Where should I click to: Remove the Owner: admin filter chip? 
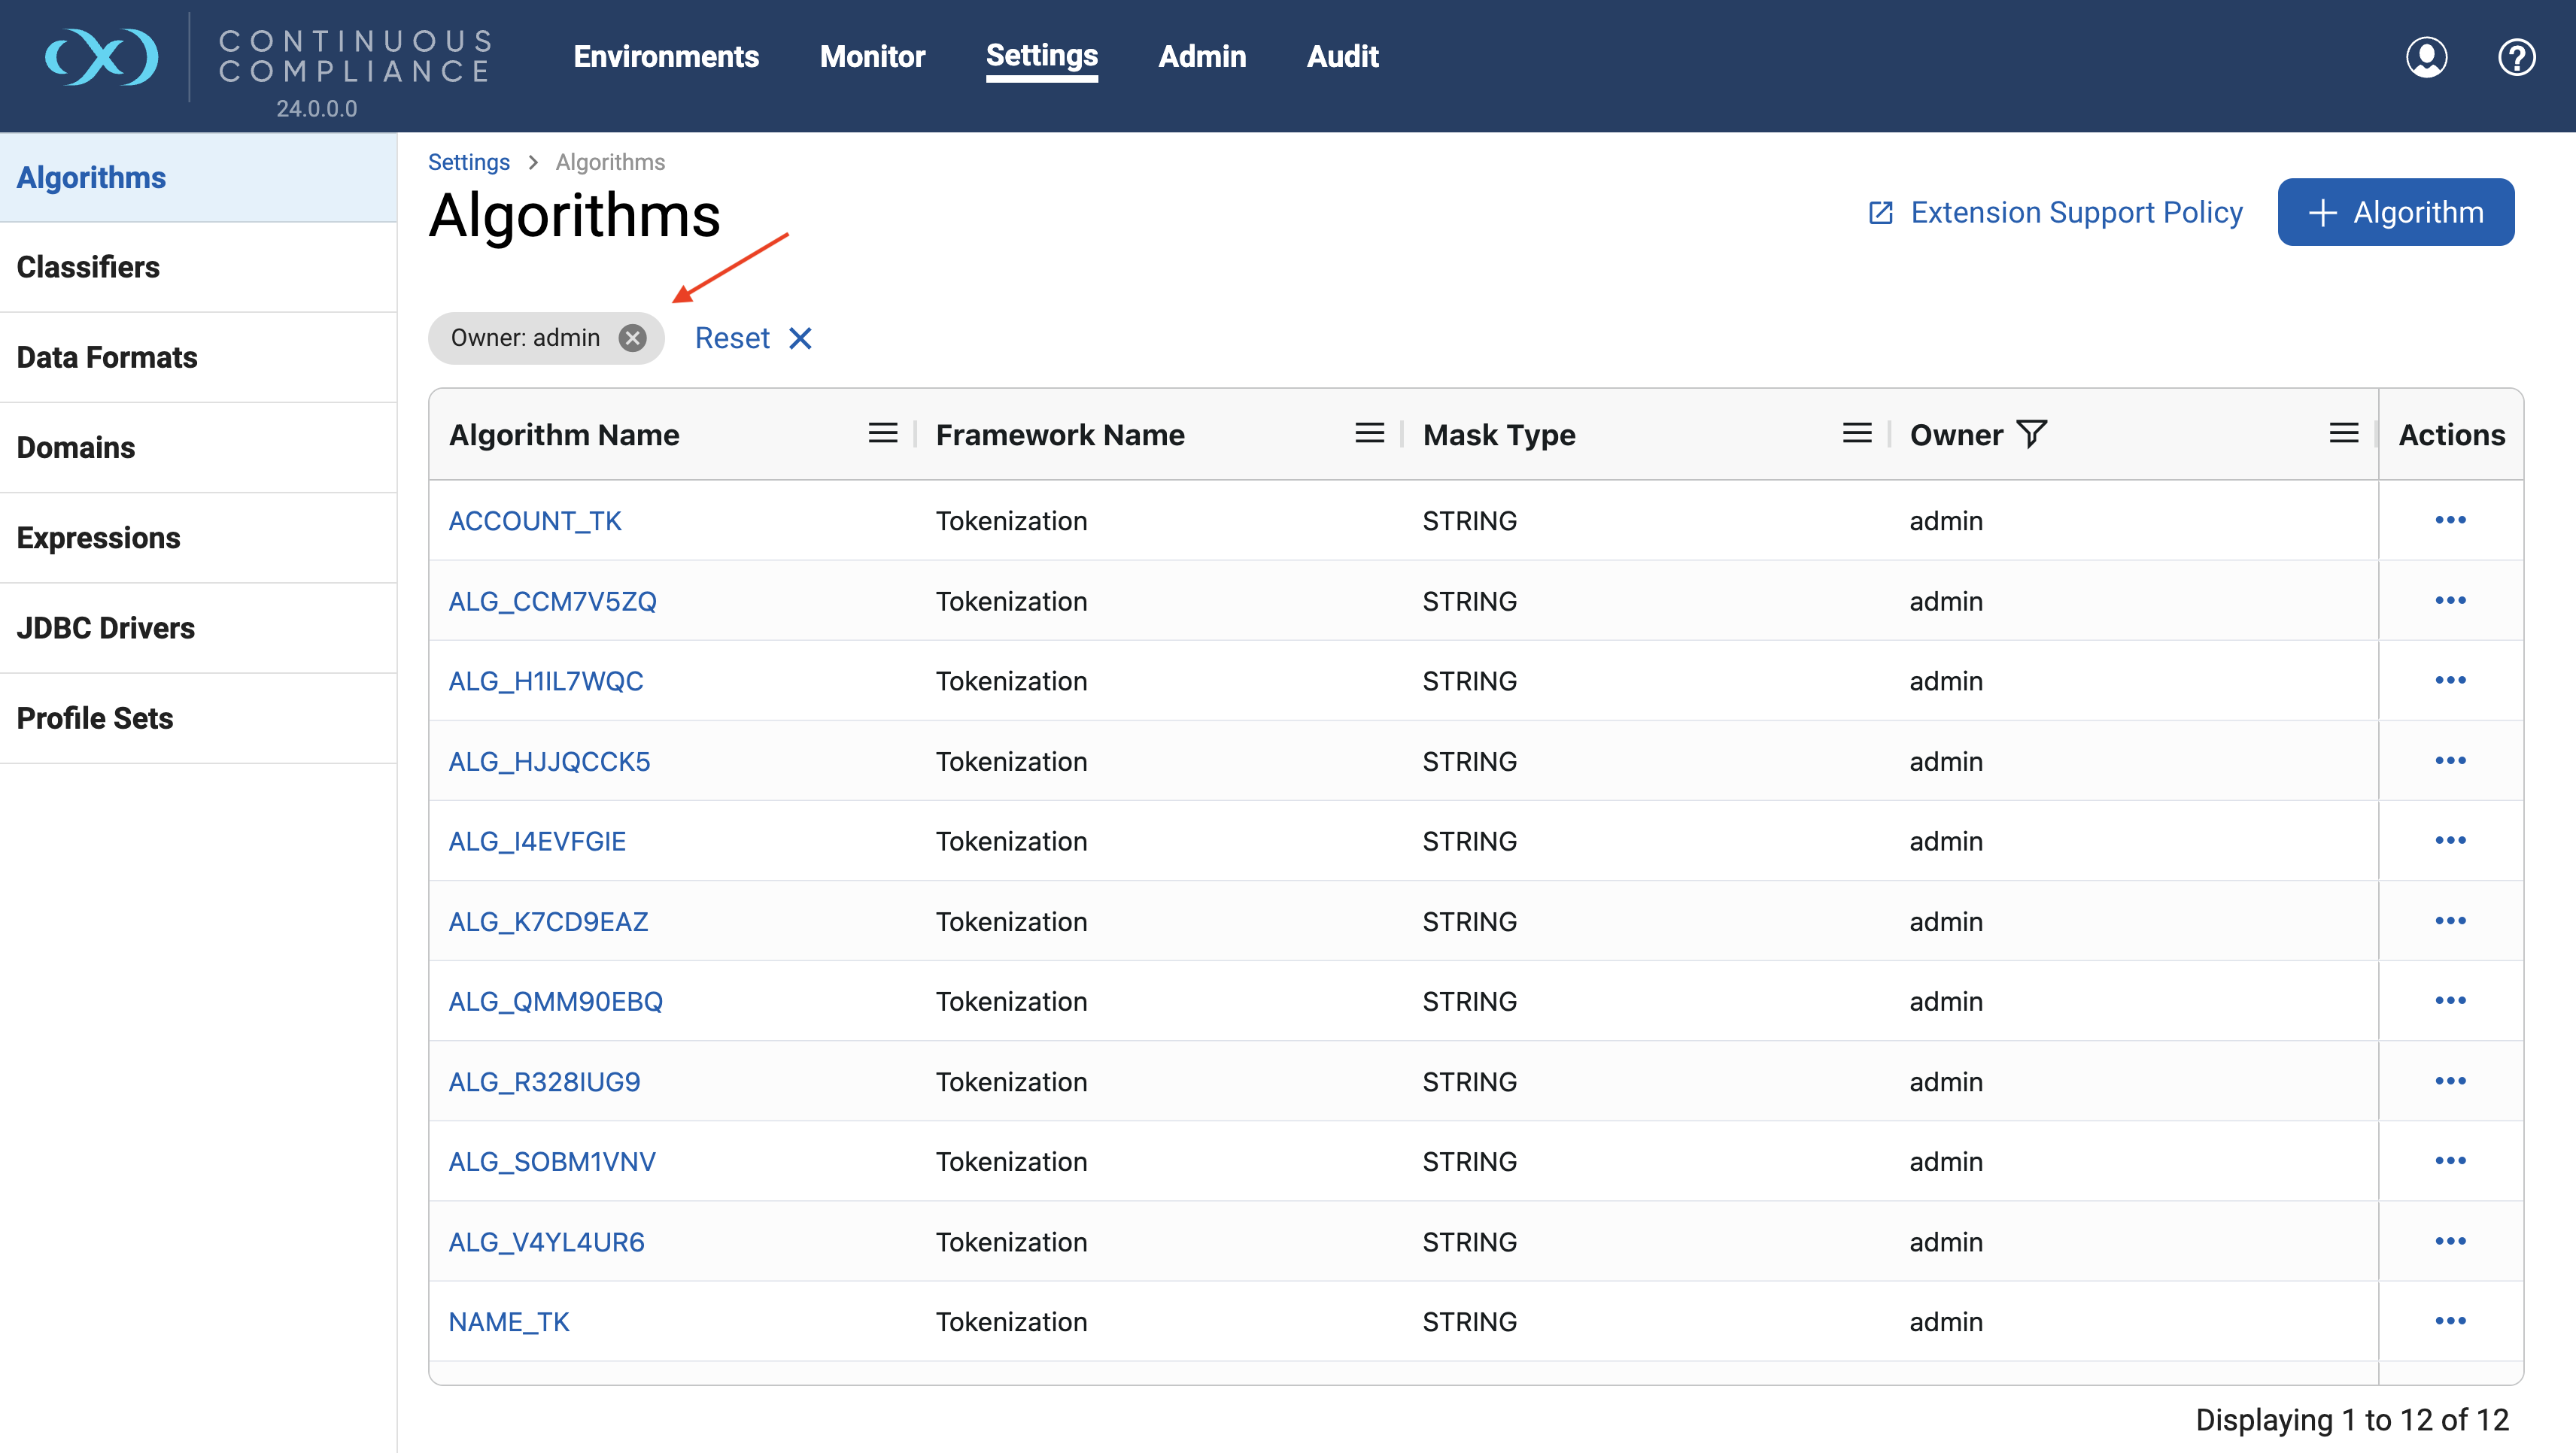pos(632,338)
